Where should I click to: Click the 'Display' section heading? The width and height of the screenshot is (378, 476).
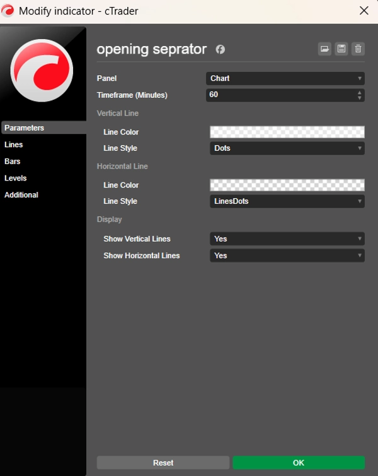110,220
